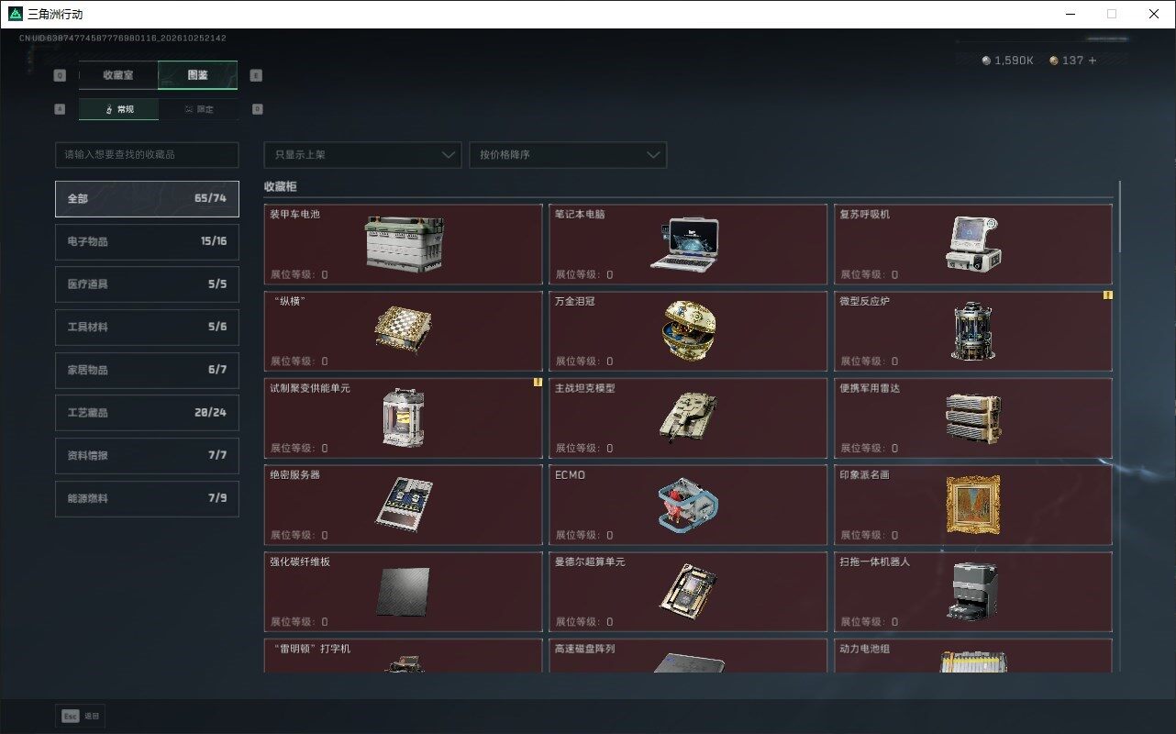This screenshot has height=734, width=1176.
Task: Open the 能源燃料 category
Action: click(x=147, y=498)
